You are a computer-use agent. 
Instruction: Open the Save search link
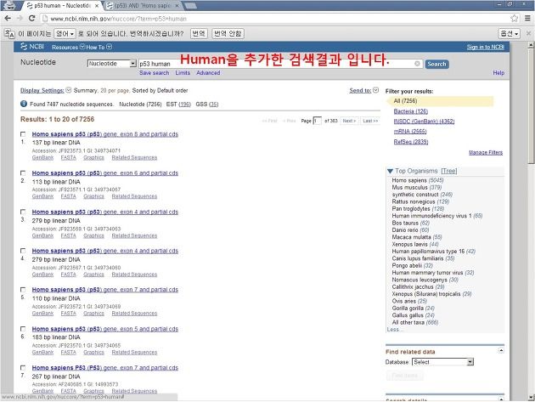pyautogui.click(x=154, y=73)
